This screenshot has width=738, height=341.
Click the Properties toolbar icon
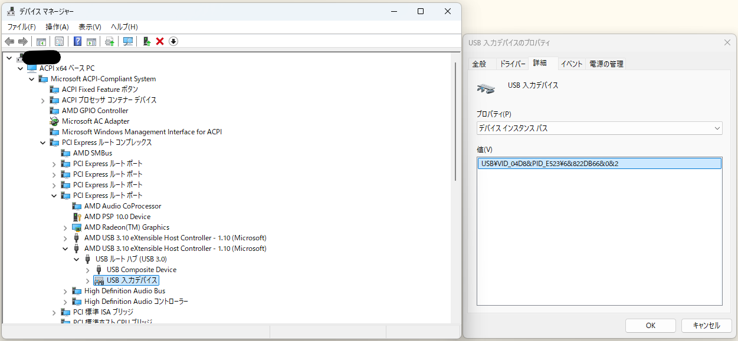click(x=59, y=41)
